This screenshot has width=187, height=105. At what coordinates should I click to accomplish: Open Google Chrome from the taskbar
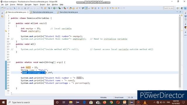[111, 102]
